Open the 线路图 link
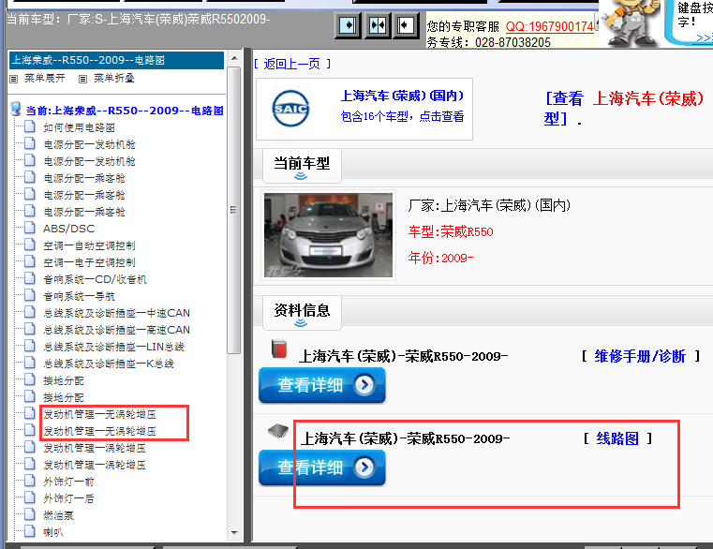Screen dimensions: 713x549 tap(617, 438)
